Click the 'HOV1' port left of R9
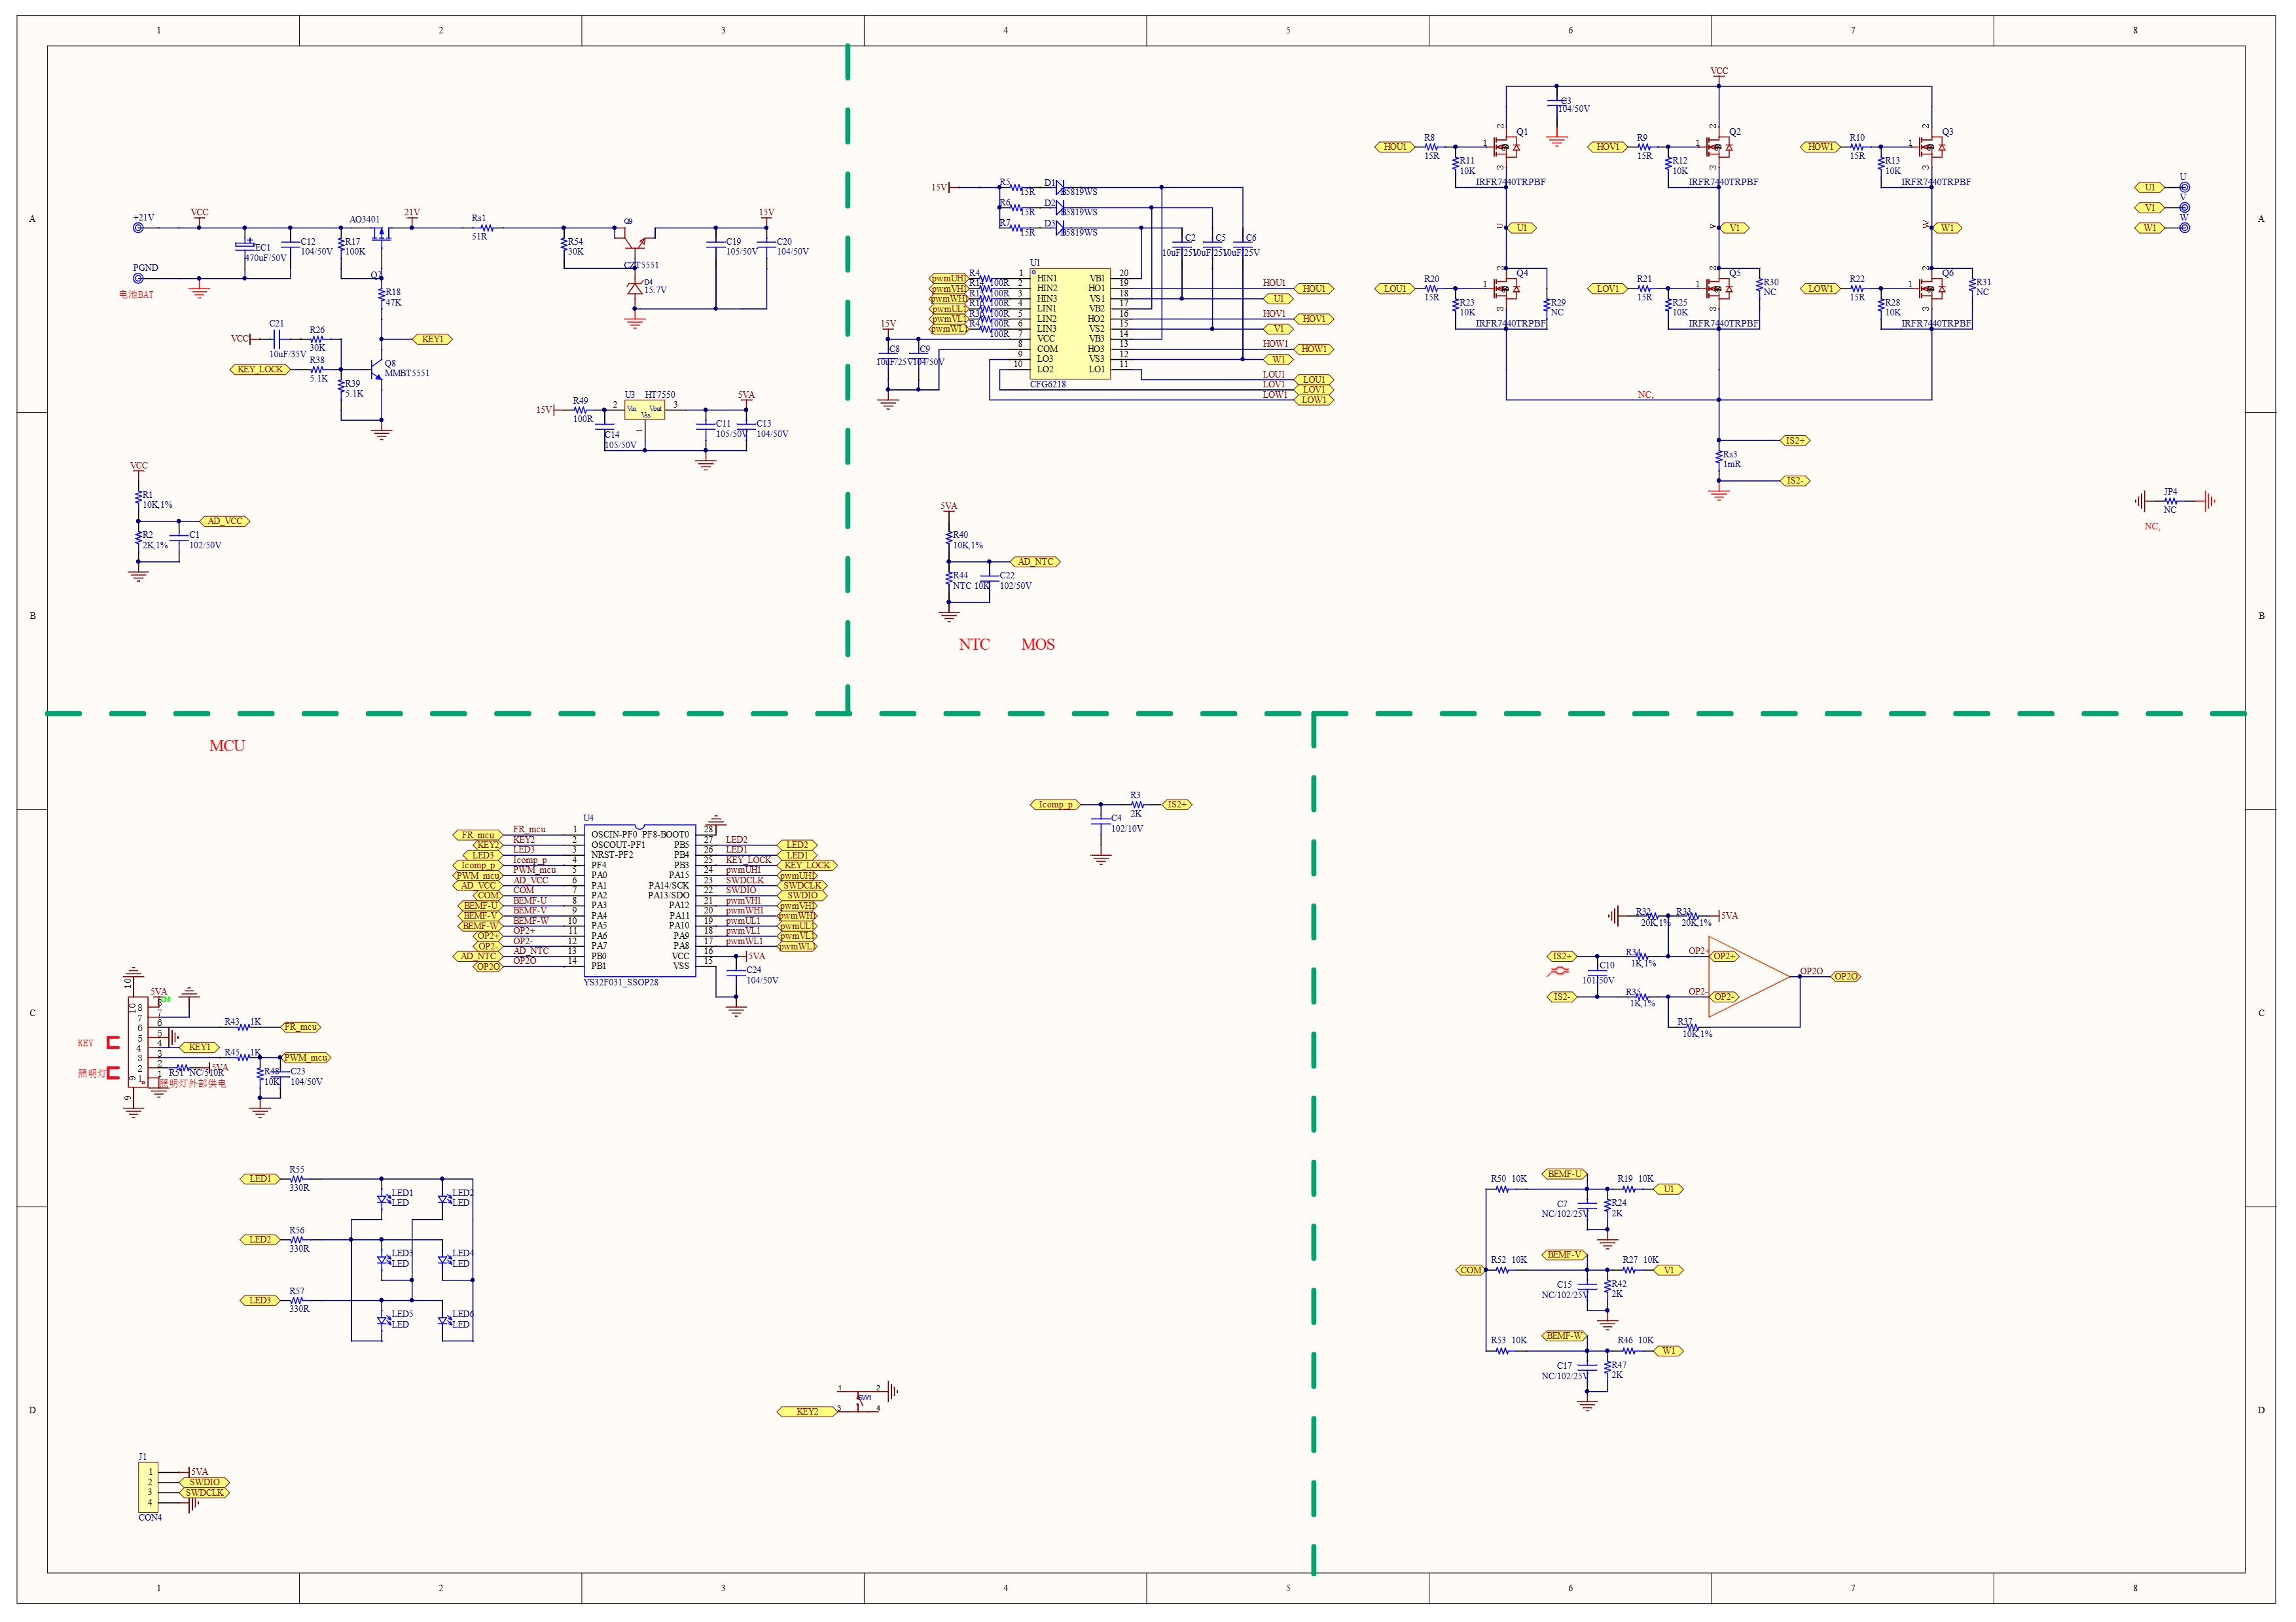This screenshot has width=2296, height=1622. point(1608,147)
